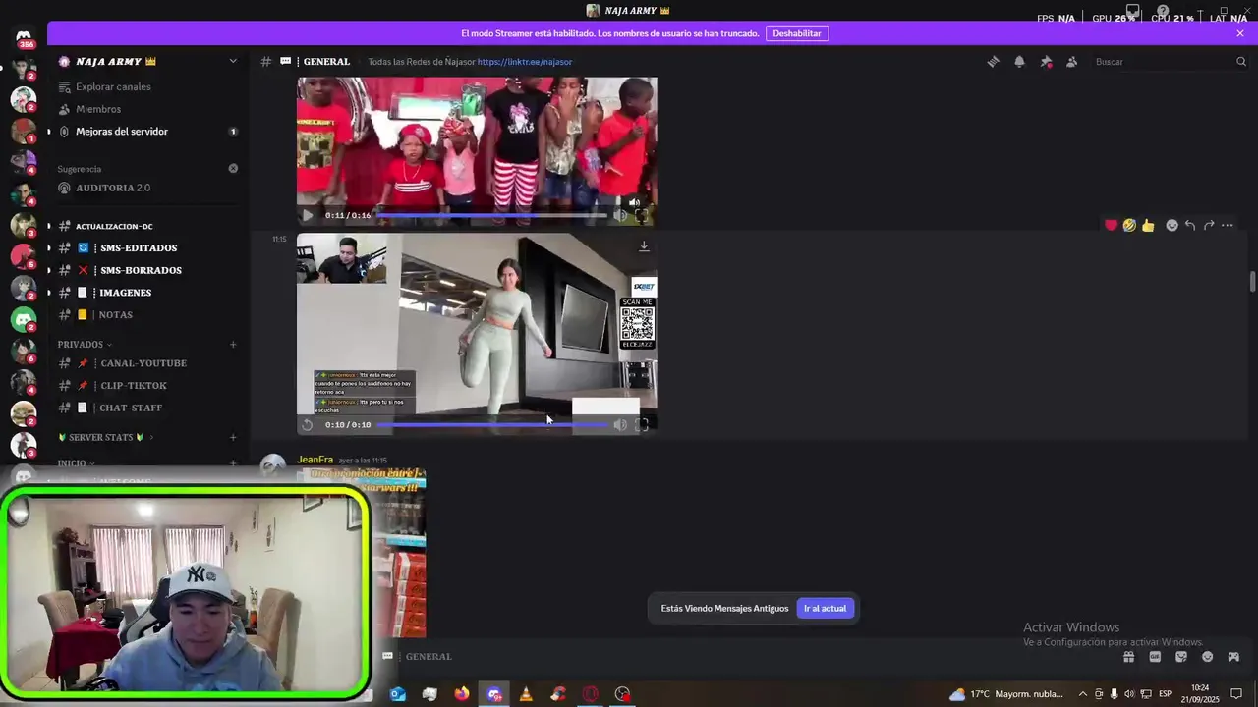
Task: Mute the second video's volume
Action: click(x=620, y=425)
